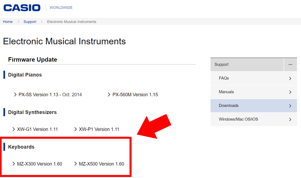
Task: Open PX-560M Version 1.15 firmware link
Action: pos(135,94)
